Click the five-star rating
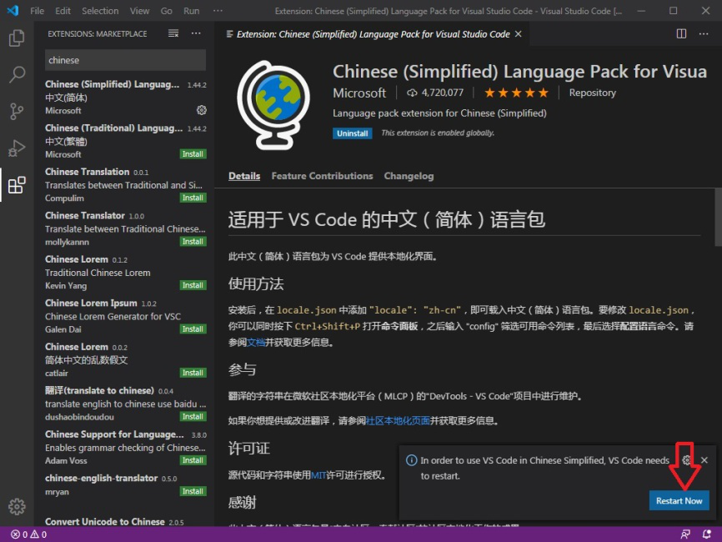This screenshot has height=542, width=722. 516,93
